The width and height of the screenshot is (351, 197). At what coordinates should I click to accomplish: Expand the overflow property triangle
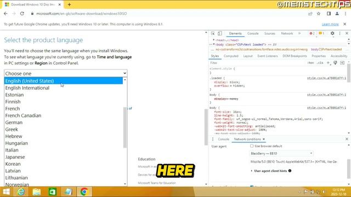pos(231,86)
